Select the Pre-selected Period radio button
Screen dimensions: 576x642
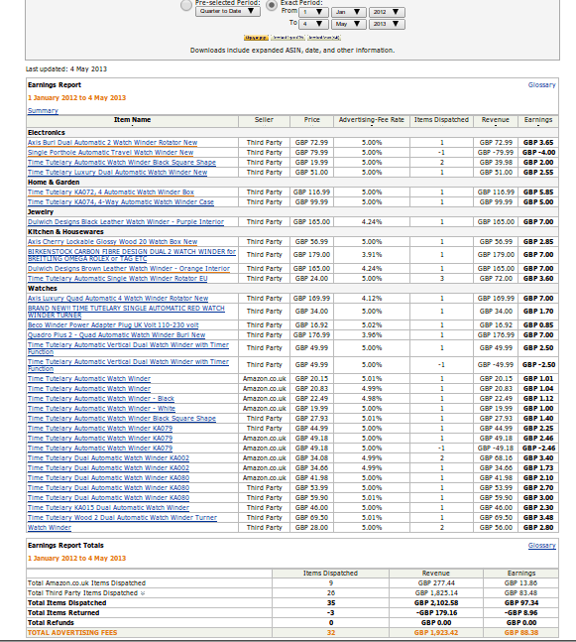186,5
